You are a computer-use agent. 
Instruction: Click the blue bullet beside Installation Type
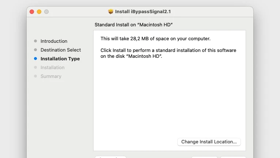click(x=35, y=59)
